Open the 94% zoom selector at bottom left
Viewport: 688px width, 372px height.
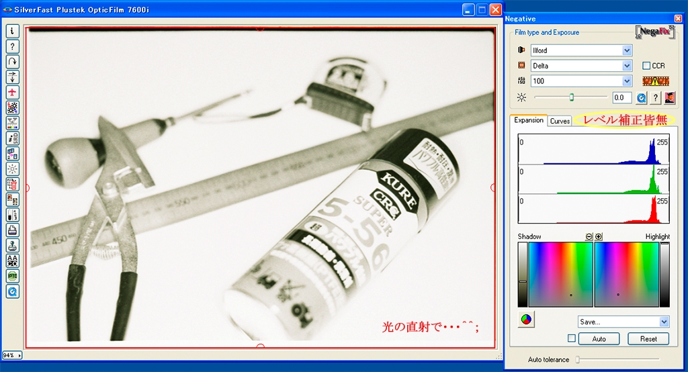coord(12,355)
